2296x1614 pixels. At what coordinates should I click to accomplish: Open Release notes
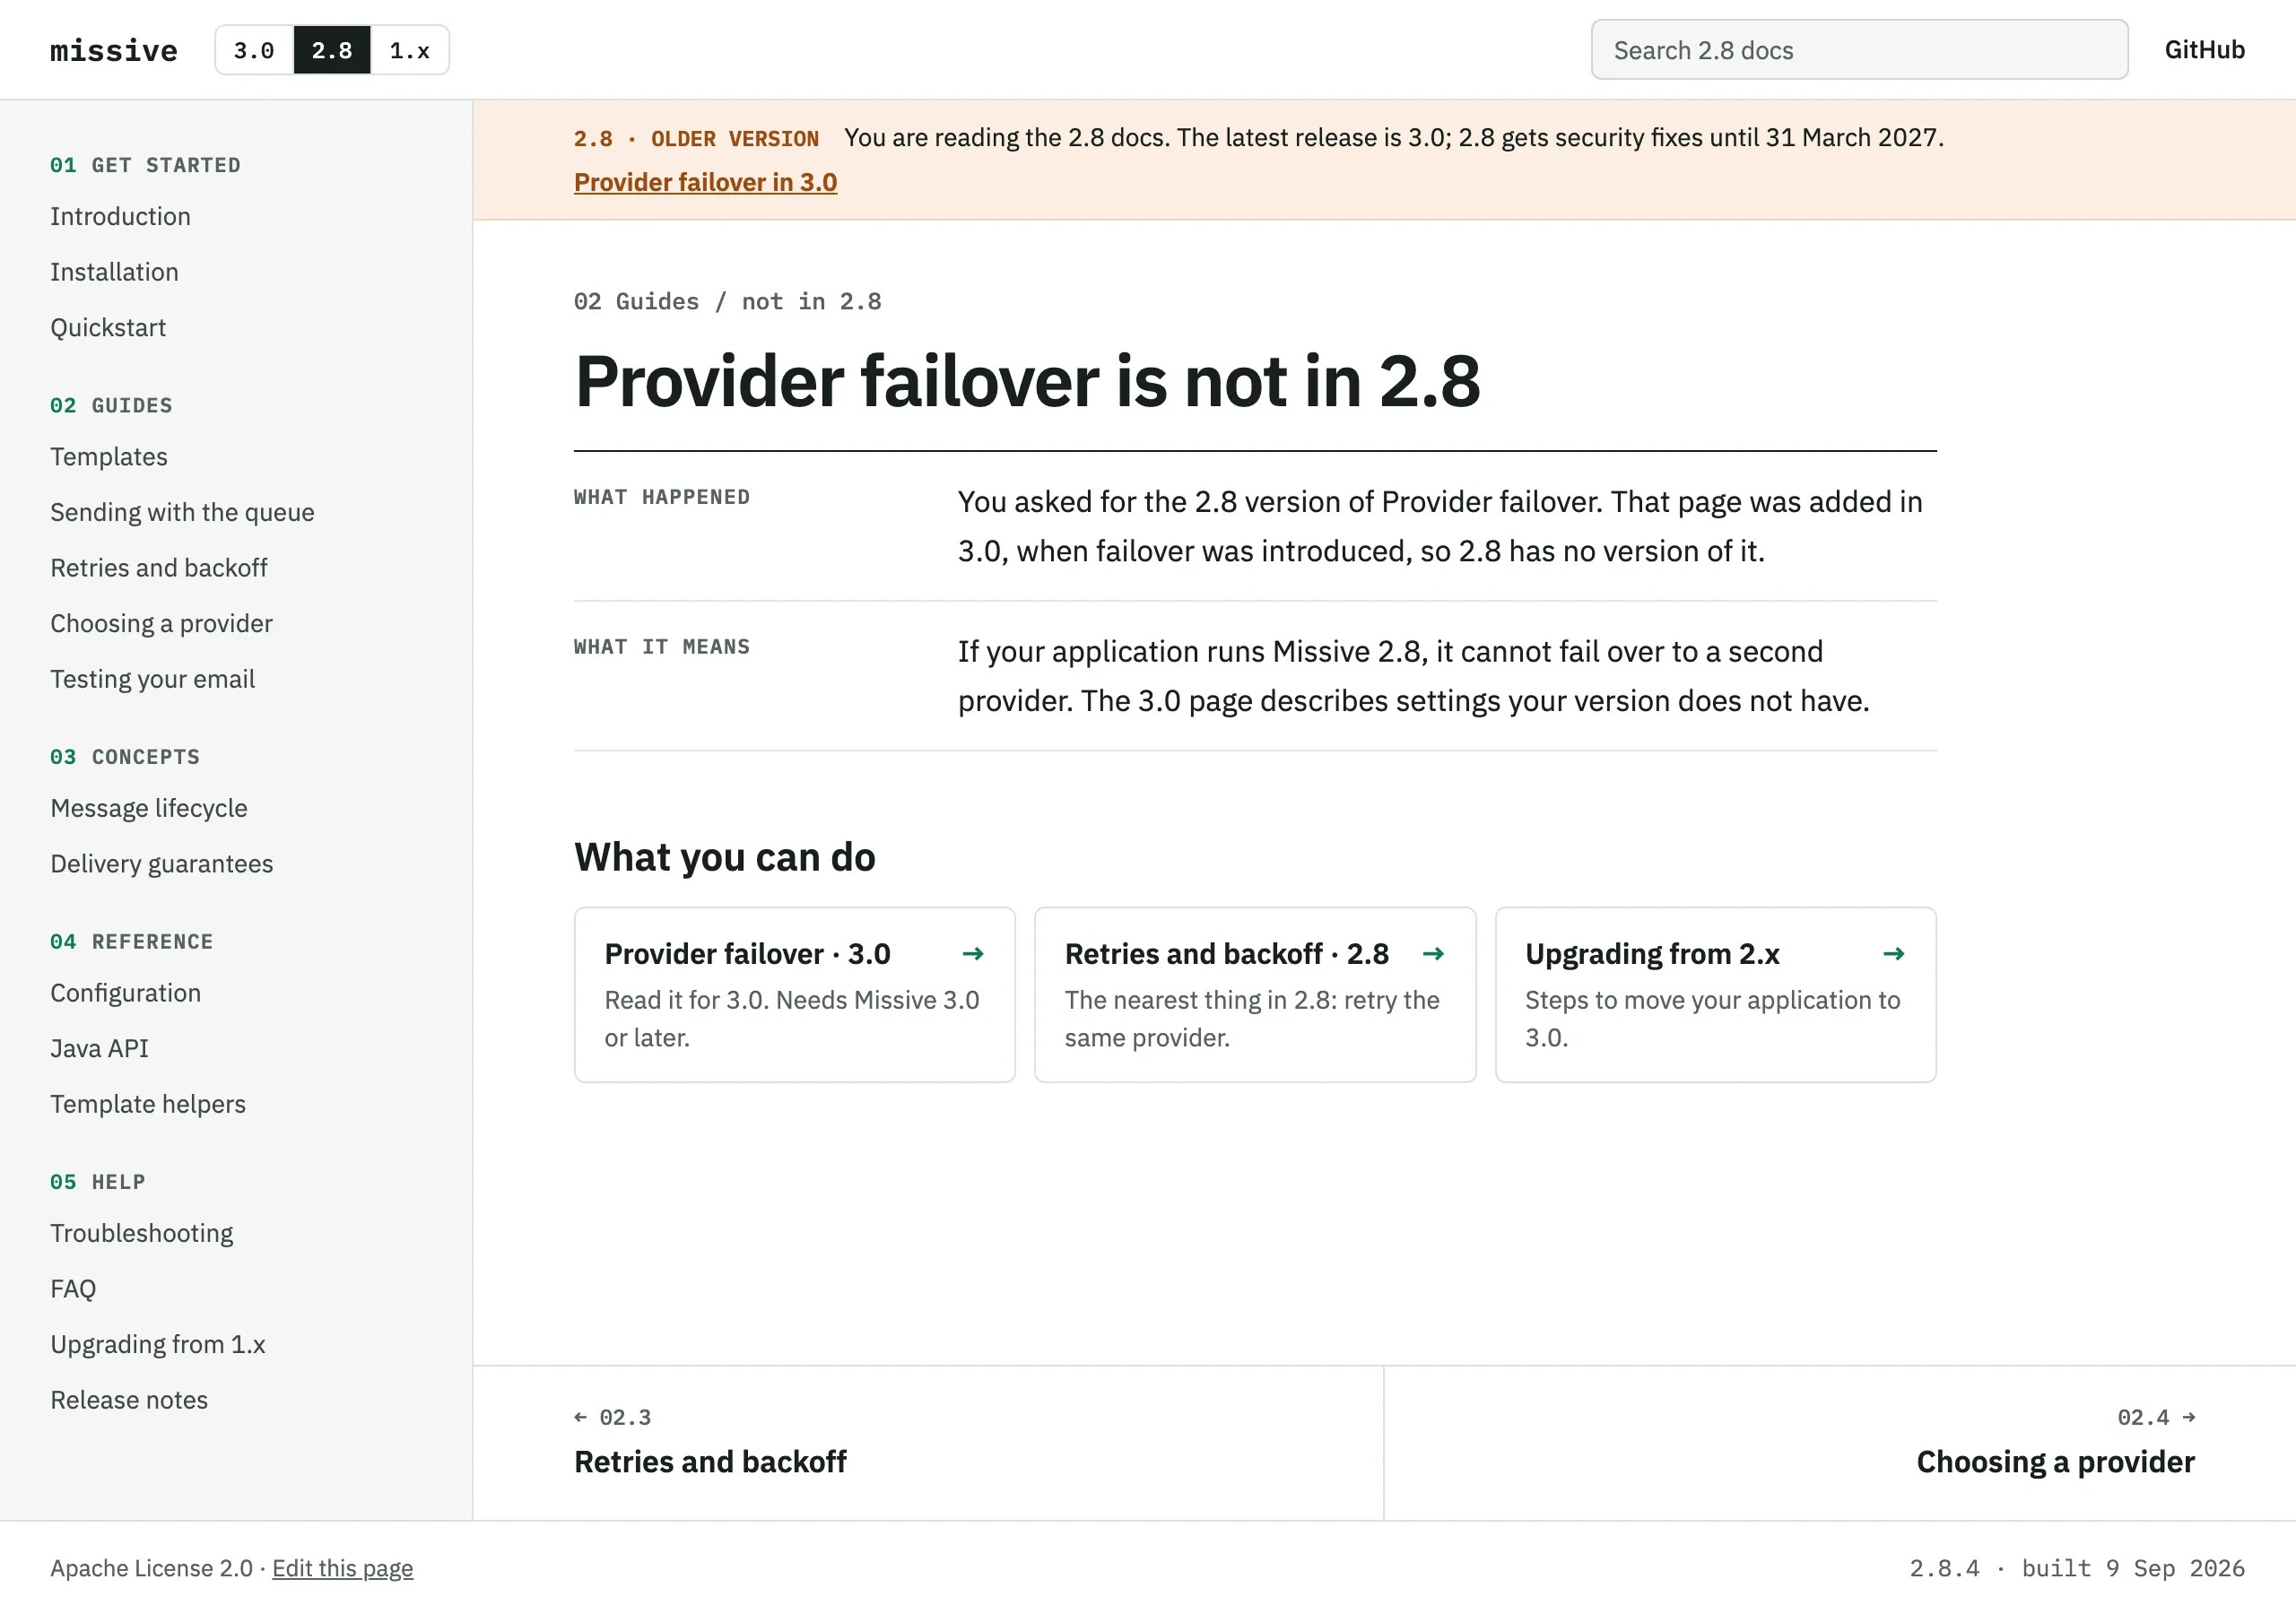pyautogui.click(x=129, y=1400)
